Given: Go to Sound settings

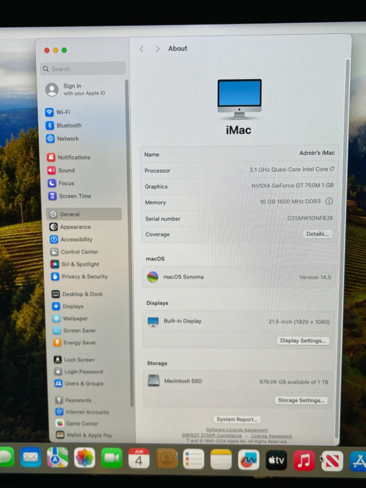Looking at the screenshot, I should click(x=61, y=170).
